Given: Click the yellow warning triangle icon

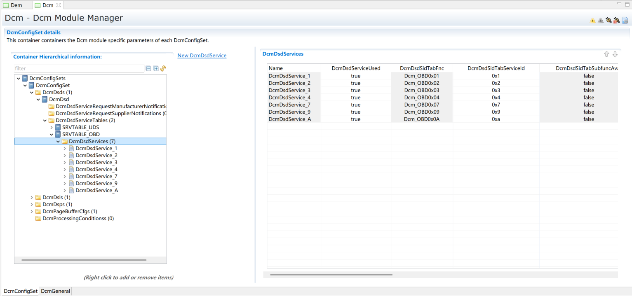Looking at the screenshot, I should coord(592,21).
